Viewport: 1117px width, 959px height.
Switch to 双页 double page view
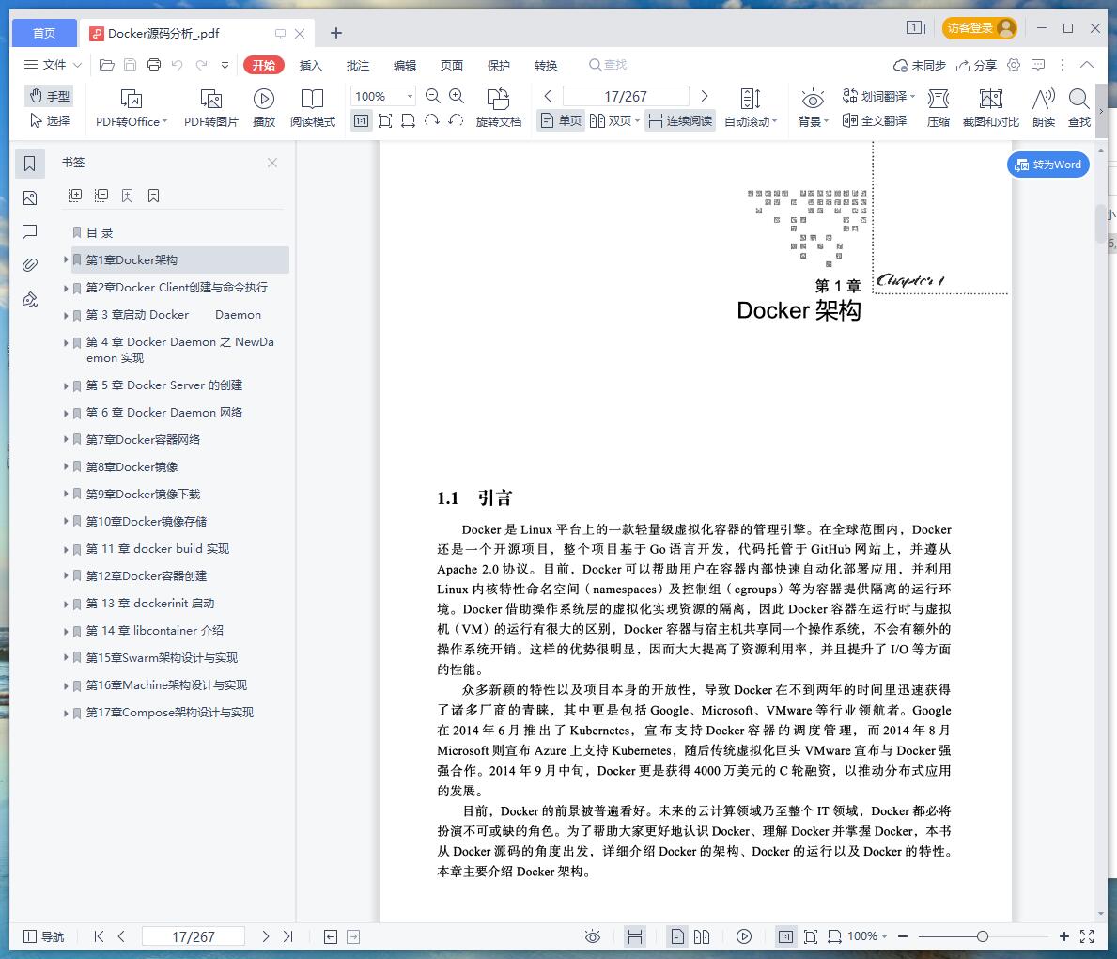point(614,120)
